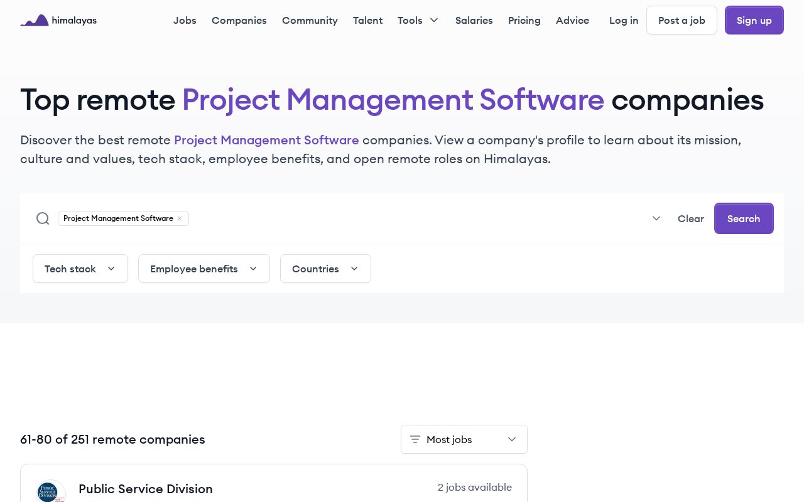Expand the Tools menu chevron
Screen dimensions: 804x502
coord(434,20)
